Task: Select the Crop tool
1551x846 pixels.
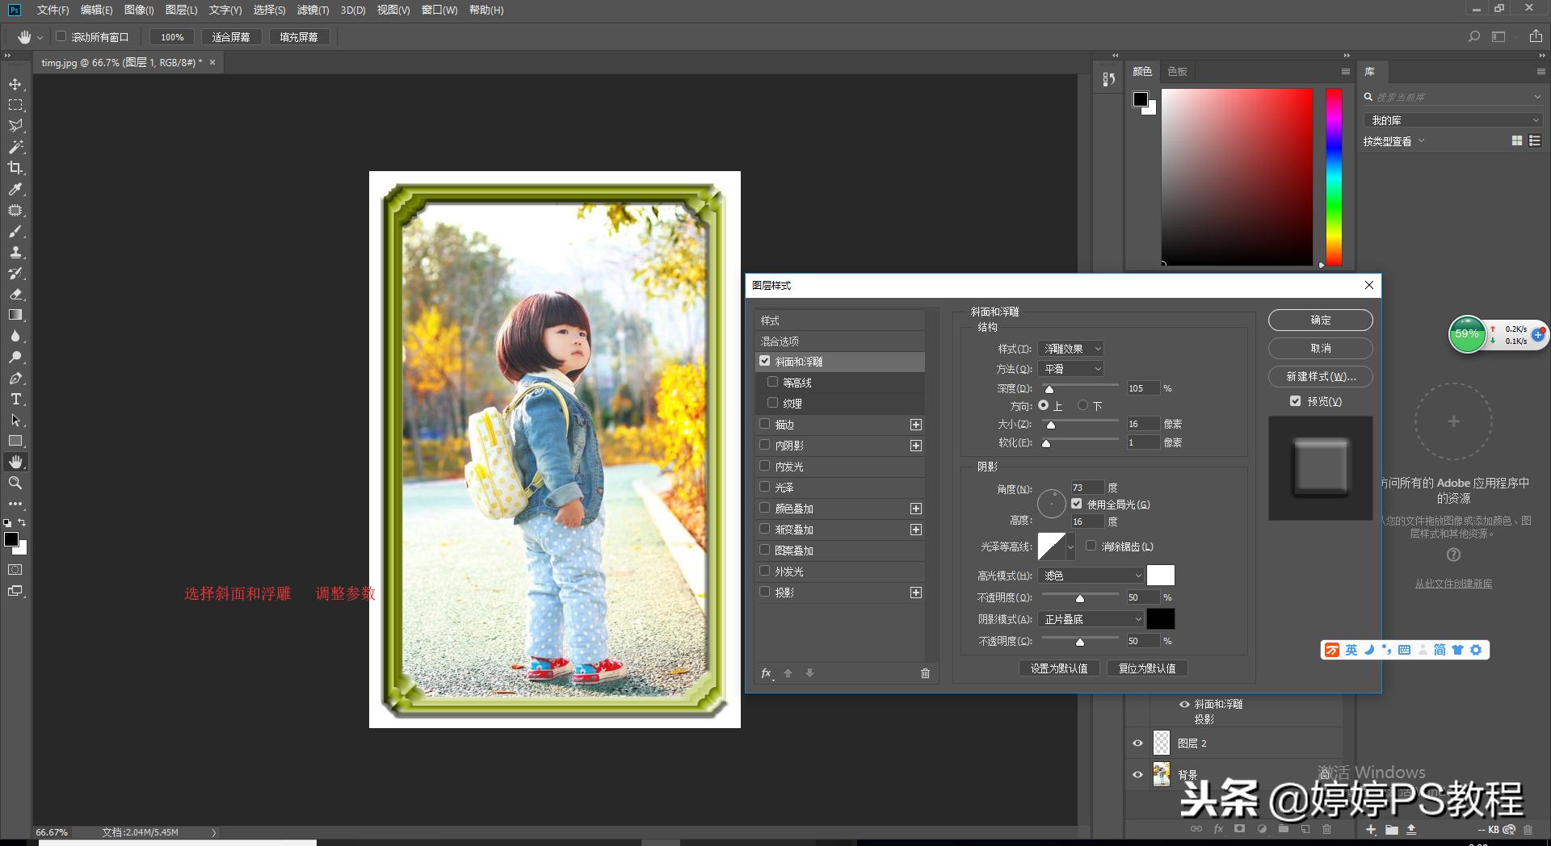Action: [x=15, y=168]
